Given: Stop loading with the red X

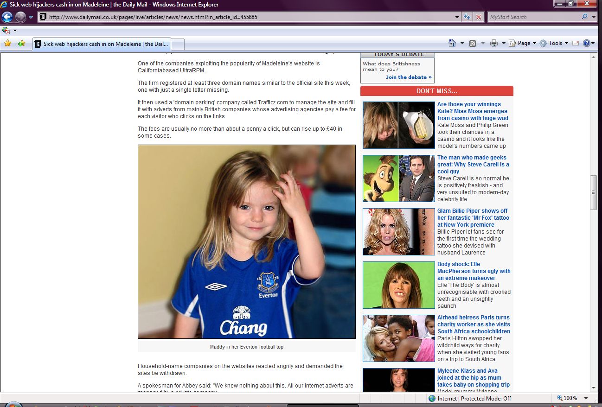Looking at the screenshot, I should click(x=479, y=17).
